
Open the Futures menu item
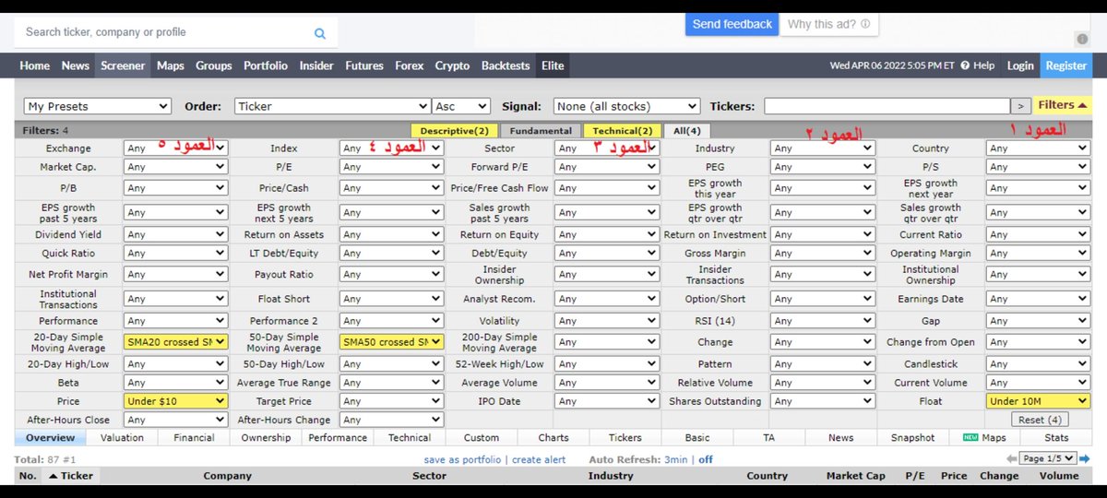pos(364,65)
